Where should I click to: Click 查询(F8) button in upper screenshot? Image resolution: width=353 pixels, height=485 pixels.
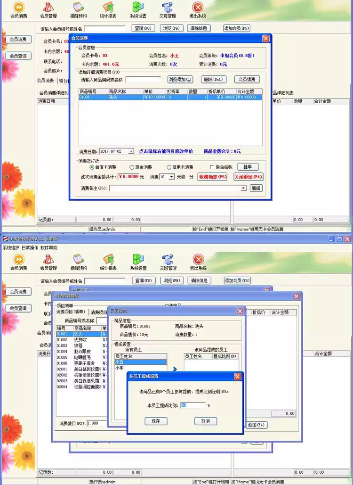tap(143, 28)
